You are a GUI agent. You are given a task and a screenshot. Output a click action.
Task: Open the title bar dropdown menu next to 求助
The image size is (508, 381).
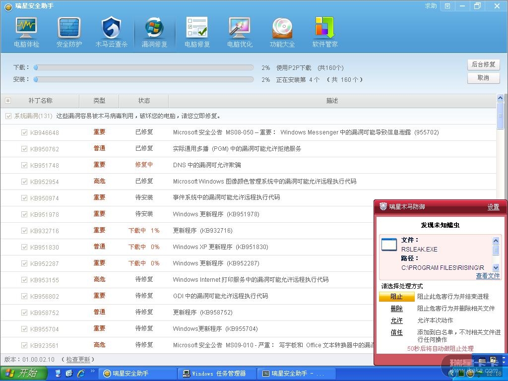pyautogui.click(x=447, y=6)
